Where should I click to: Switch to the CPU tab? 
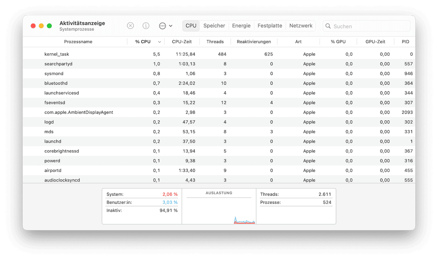(191, 26)
